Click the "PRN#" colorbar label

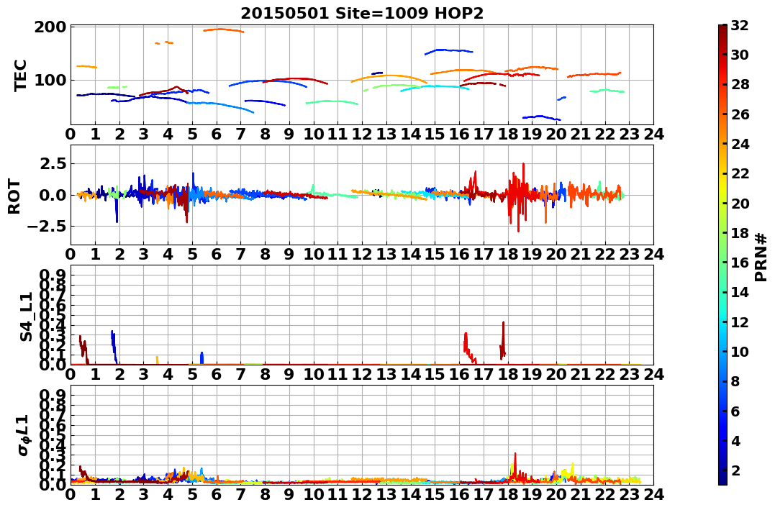click(x=761, y=257)
